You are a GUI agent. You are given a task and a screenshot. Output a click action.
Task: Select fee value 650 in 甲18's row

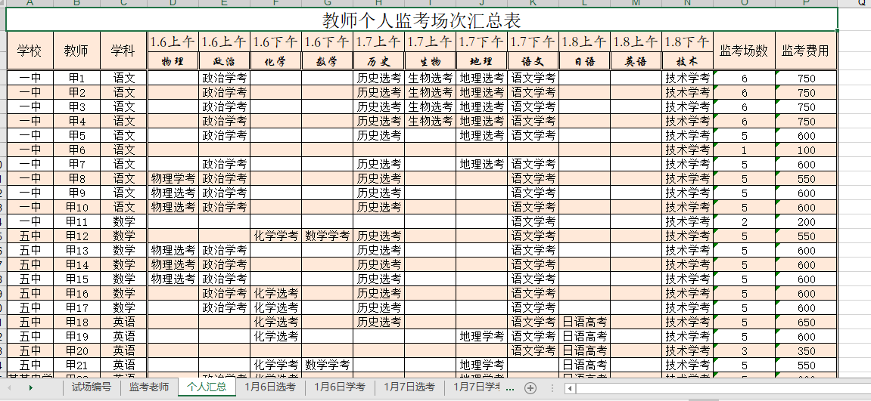(805, 322)
